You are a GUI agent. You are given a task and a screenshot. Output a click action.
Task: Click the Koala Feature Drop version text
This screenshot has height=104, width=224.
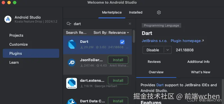[x=36, y=22]
